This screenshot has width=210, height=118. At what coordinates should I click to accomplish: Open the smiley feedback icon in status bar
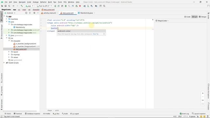click(201, 117)
